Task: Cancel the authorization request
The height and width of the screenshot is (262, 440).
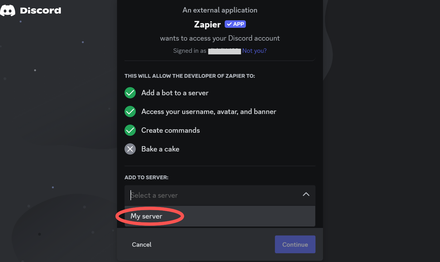Action: click(x=142, y=245)
